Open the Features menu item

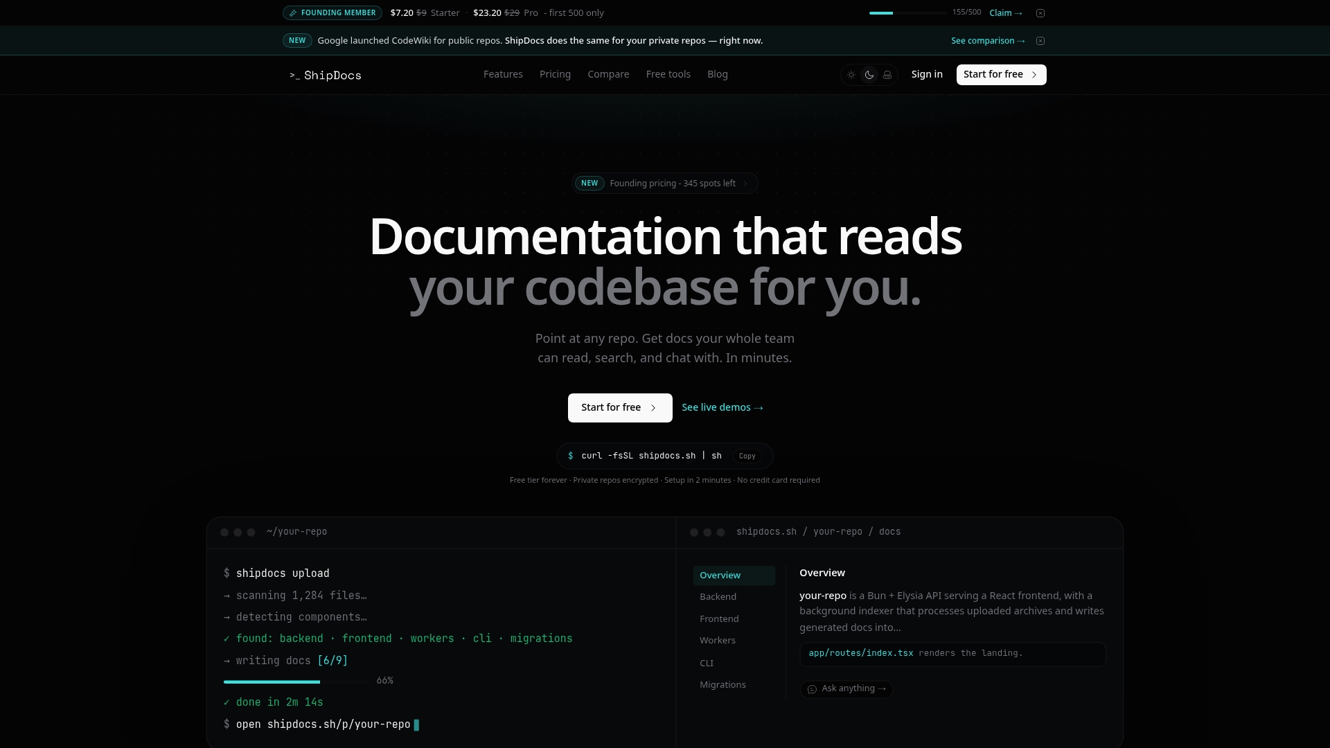click(x=503, y=74)
